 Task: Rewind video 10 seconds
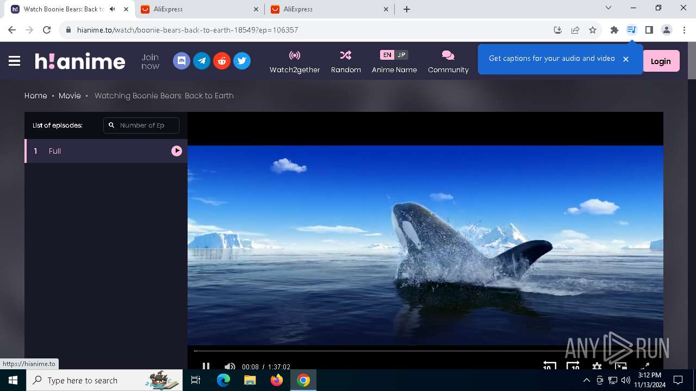point(549,367)
